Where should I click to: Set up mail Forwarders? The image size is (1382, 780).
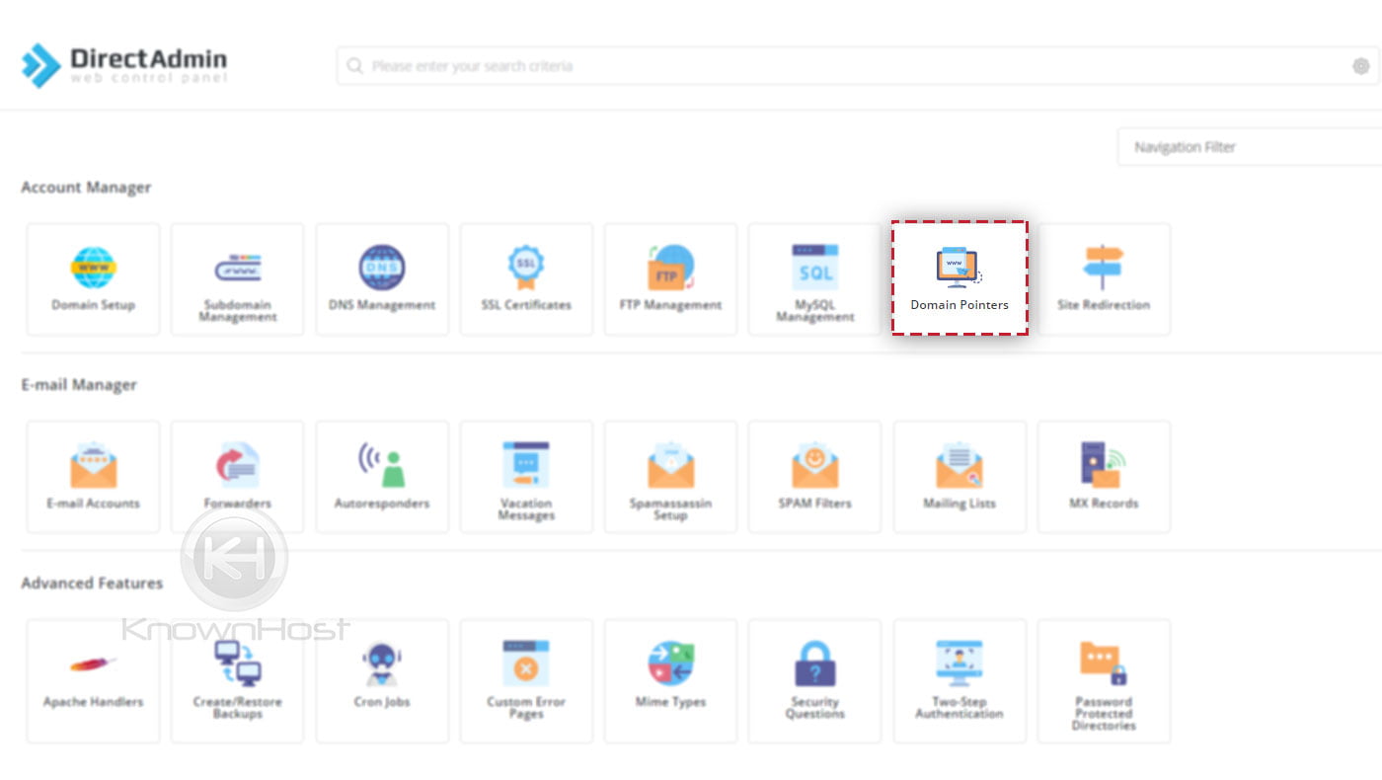237,477
